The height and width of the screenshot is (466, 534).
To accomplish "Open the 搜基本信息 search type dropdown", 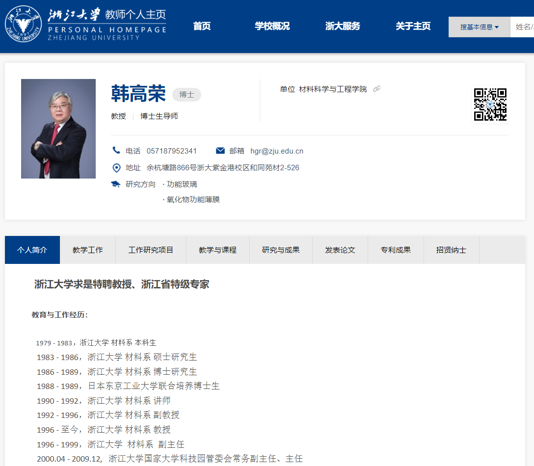I will (x=479, y=27).
